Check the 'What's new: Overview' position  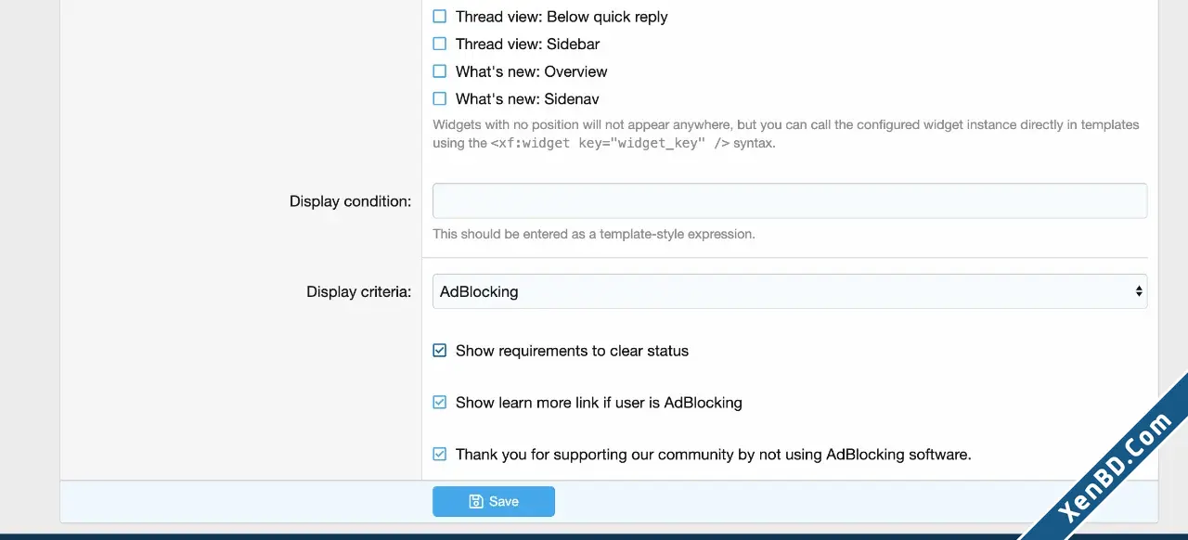point(440,71)
